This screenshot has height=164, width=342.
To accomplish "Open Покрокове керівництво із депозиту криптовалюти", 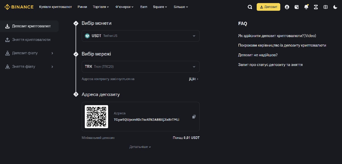I will point(282,45).
